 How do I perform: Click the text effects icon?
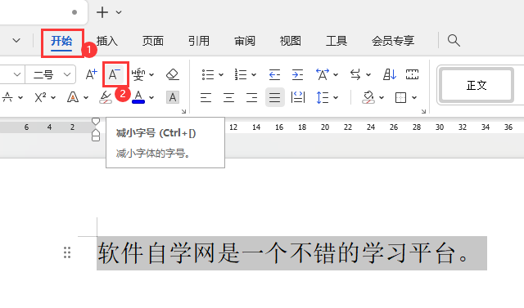(73, 97)
